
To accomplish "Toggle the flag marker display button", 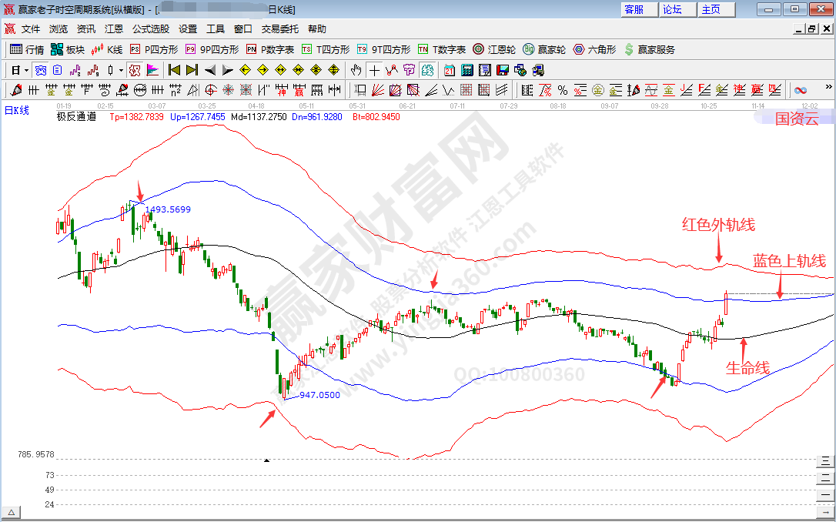I will [152, 70].
